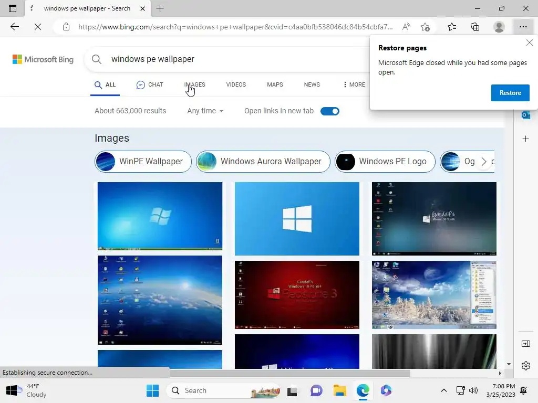The image size is (538, 403).
Task: Open the Any time filter dropdown
Action: click(x=205, y=111)
